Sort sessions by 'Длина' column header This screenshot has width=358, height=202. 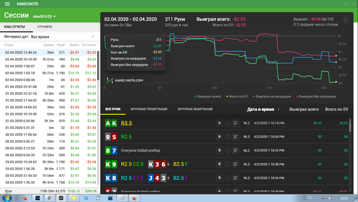(49, 45)
